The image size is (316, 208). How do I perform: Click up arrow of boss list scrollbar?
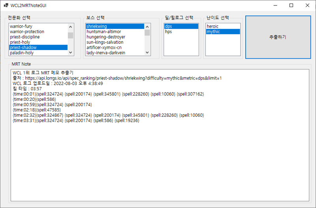[x=147, y=26]
